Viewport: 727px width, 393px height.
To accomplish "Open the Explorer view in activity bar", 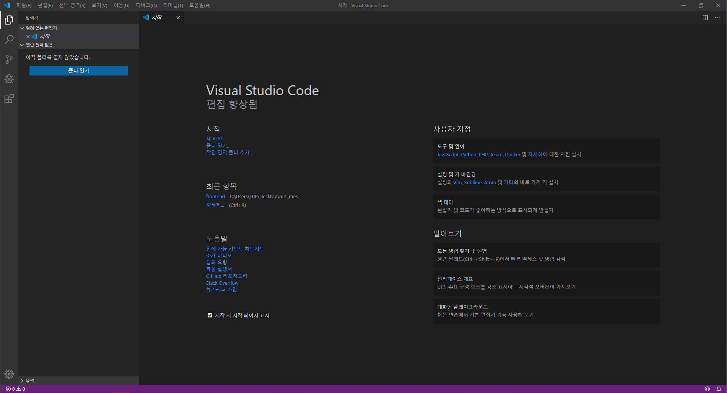I will click(9, 20).
